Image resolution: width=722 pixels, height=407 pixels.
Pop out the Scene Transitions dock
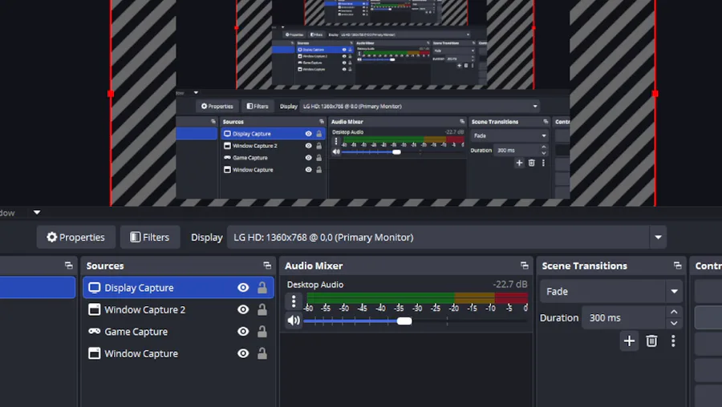pyautogui.click(x=677, y=265)
